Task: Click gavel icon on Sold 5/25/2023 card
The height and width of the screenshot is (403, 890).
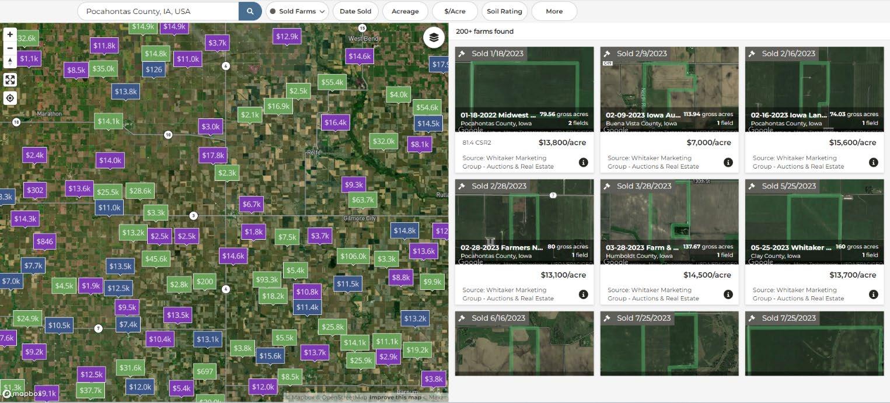Action: coord(752,186)
